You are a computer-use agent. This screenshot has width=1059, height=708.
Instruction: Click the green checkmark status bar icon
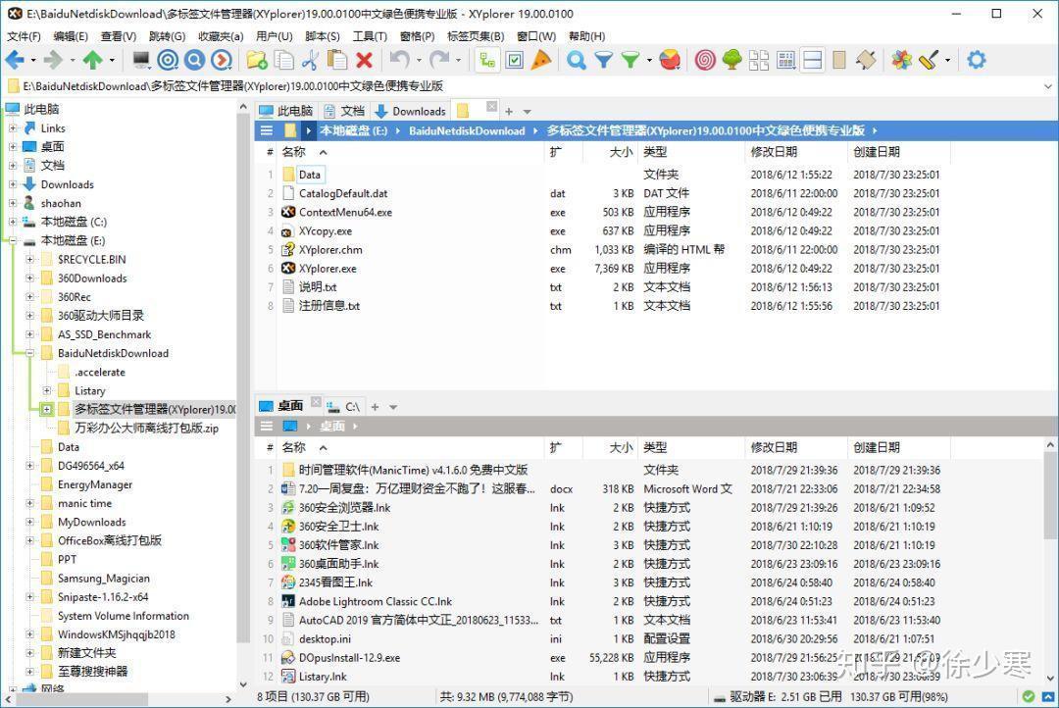[x=1028, y=696]
